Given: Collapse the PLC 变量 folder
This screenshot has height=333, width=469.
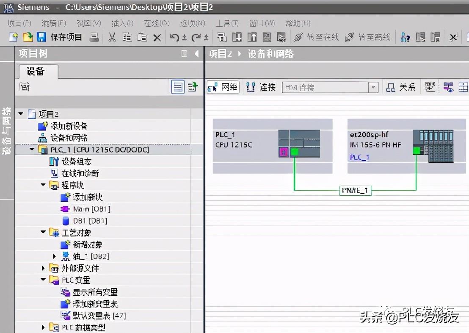Looking at the screenshot, I should tap(43, 279).
